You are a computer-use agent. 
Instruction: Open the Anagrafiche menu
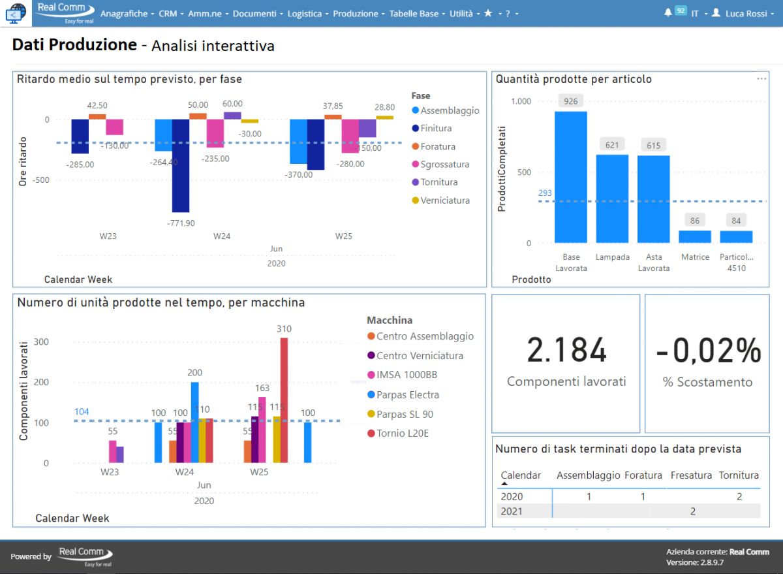tap(127, 13)
